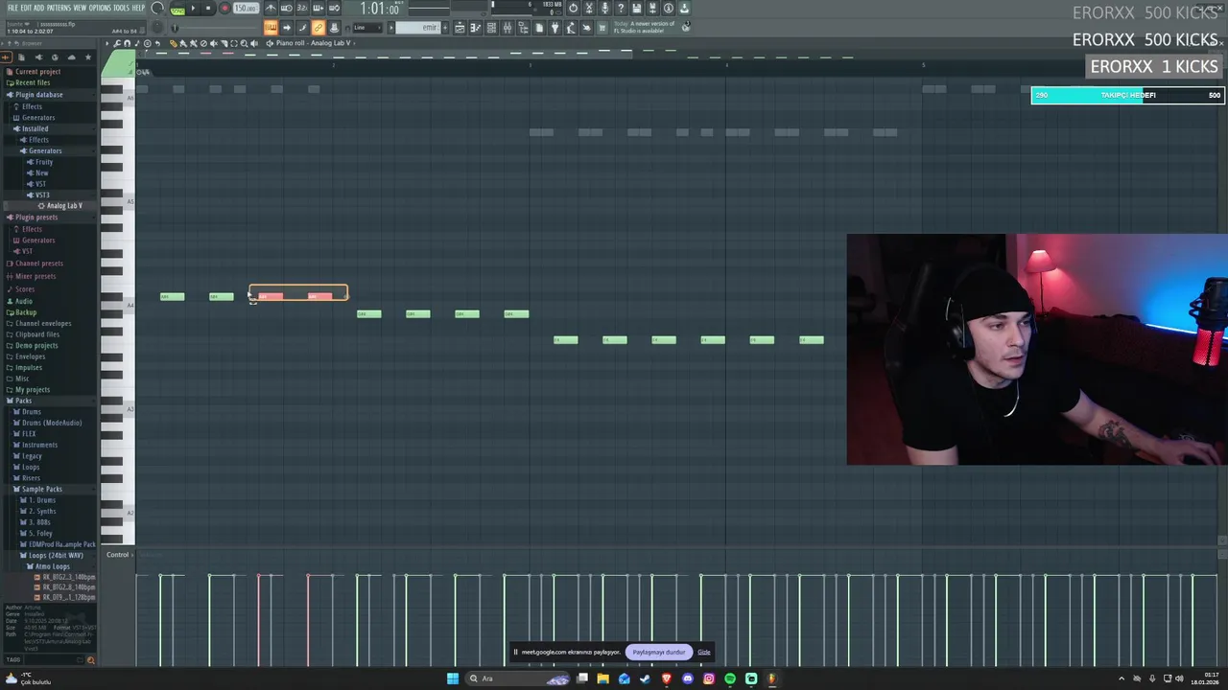Viewport: 1228px width, 690px height.
Task: Click the microphone recording icon
Action: tap(604, 9)
